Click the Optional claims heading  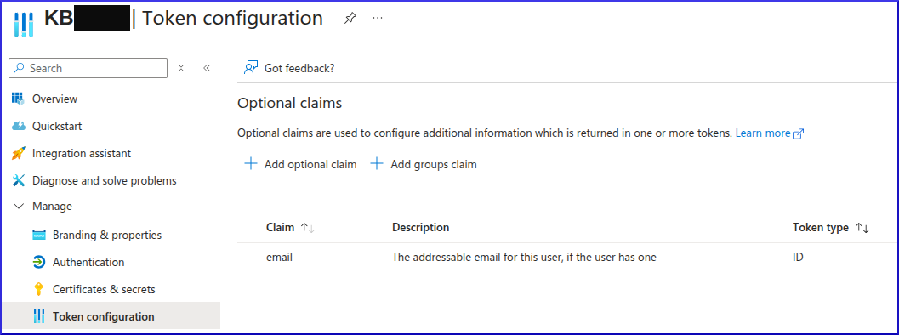[289, 103]
